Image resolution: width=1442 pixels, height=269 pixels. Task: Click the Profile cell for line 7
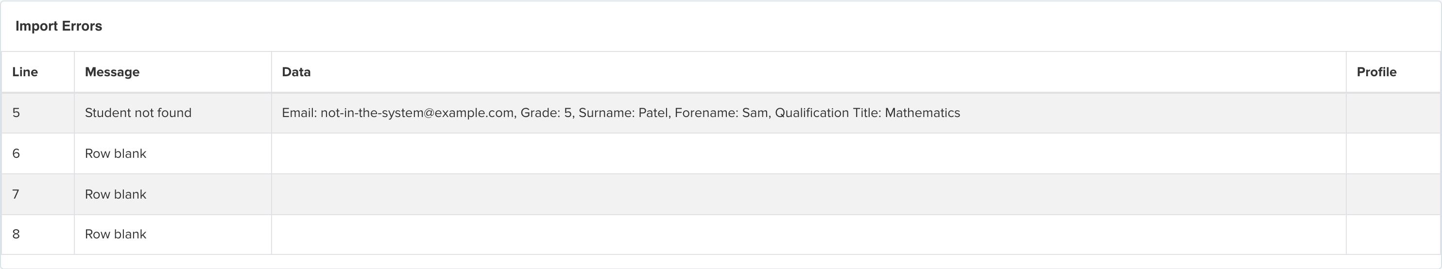tap(1393, 195)
